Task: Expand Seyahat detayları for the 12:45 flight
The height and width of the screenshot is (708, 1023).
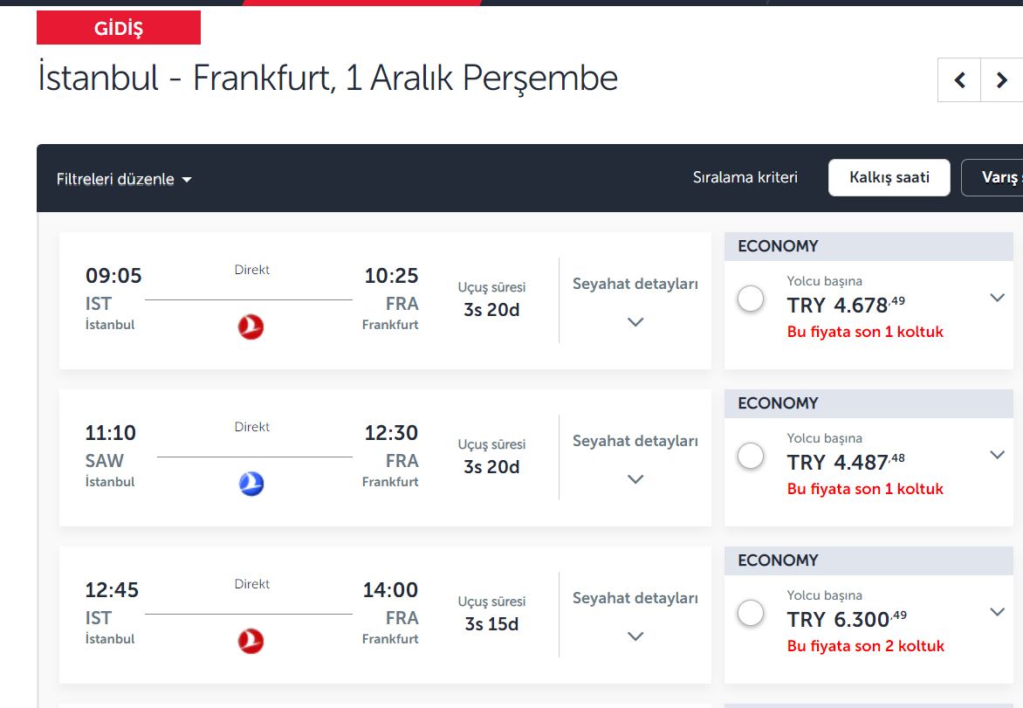Action: (x=635, y=615)
